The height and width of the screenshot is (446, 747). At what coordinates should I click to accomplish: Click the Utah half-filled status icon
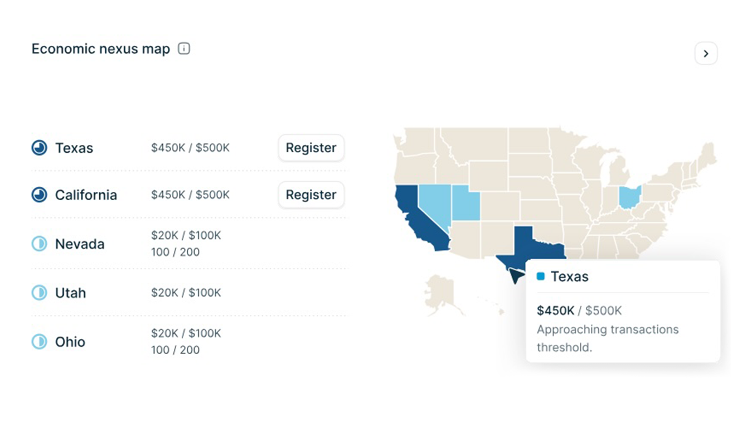tap(39, 293)
